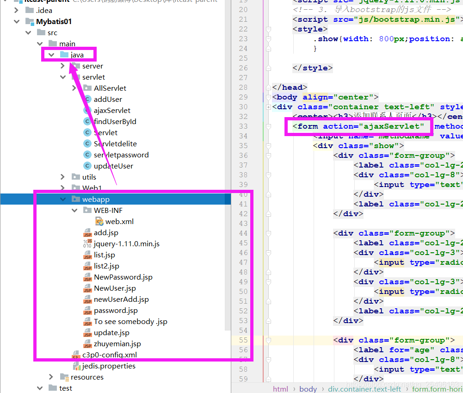This screenshot has height=393, width=463.
Task: Click 'div.container.text-left' breadcrumb
Action: [364, 389]
